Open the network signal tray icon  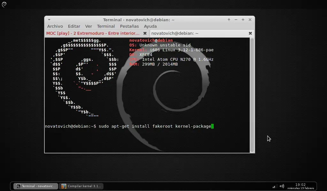pos(274,186)
